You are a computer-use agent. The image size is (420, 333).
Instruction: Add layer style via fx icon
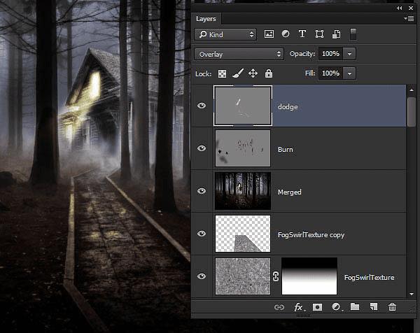pyautogui.click(x=298, y=307)
